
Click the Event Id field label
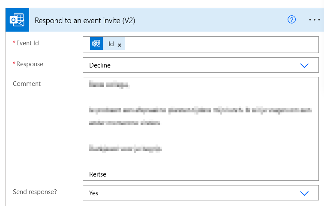coord(27,43)
